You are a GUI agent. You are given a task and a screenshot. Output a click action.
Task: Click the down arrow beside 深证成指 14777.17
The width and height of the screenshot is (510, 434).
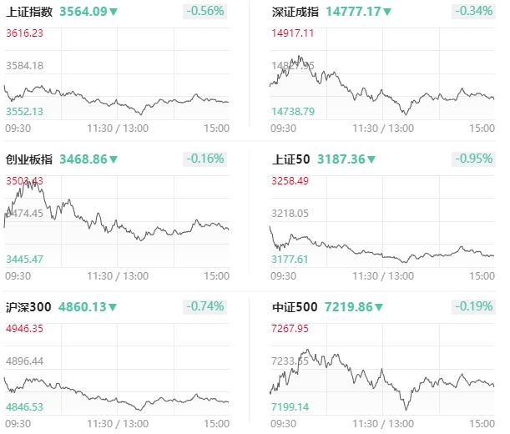tap(386, 12)
